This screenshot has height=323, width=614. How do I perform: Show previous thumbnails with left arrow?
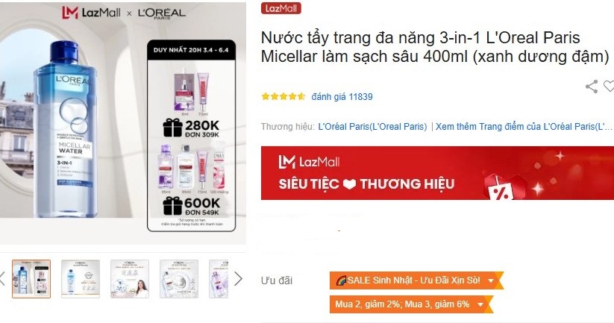point(2,279)
